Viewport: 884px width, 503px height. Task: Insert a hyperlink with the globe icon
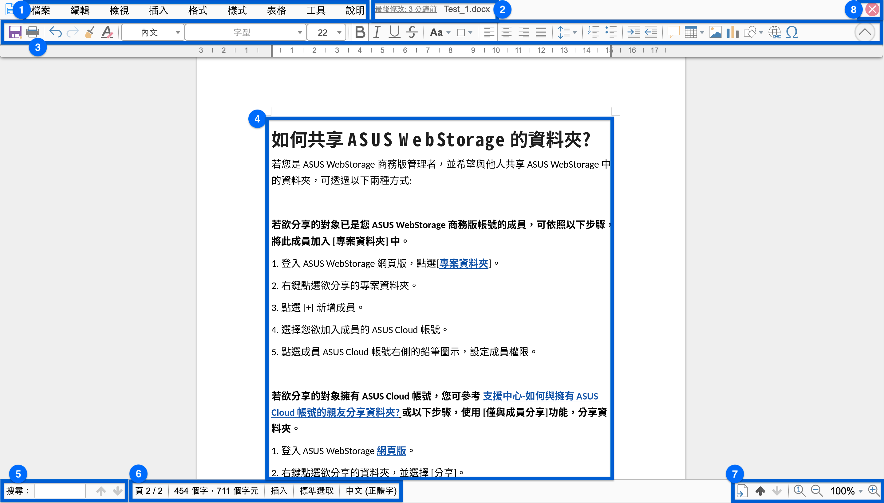(774, 32)
